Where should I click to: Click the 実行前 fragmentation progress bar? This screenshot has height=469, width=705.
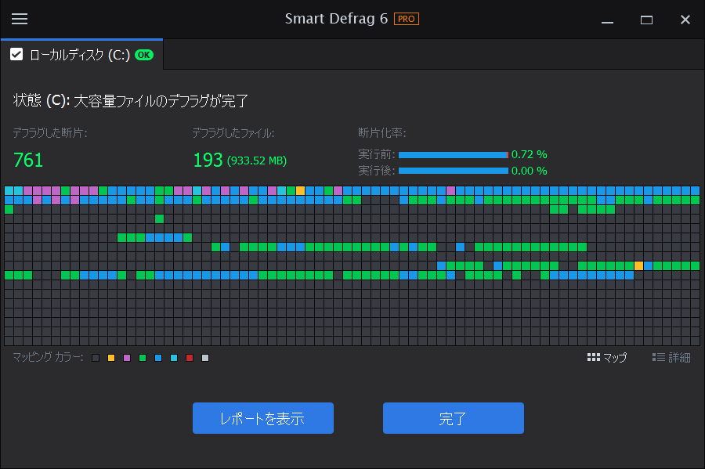click(454, 155)
